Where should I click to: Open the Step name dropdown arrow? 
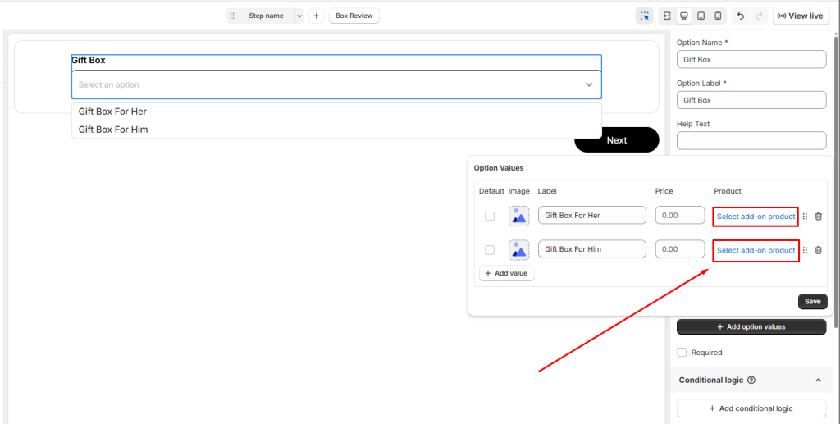pyautogui.click(x=299, y=16)
